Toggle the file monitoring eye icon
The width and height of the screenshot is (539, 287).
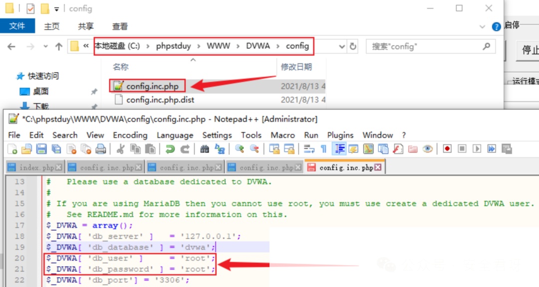427,149
